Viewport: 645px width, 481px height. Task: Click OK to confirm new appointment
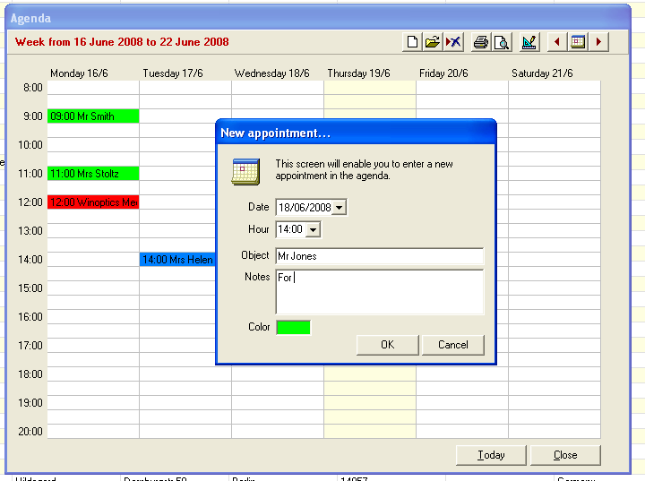click(387, 345)
